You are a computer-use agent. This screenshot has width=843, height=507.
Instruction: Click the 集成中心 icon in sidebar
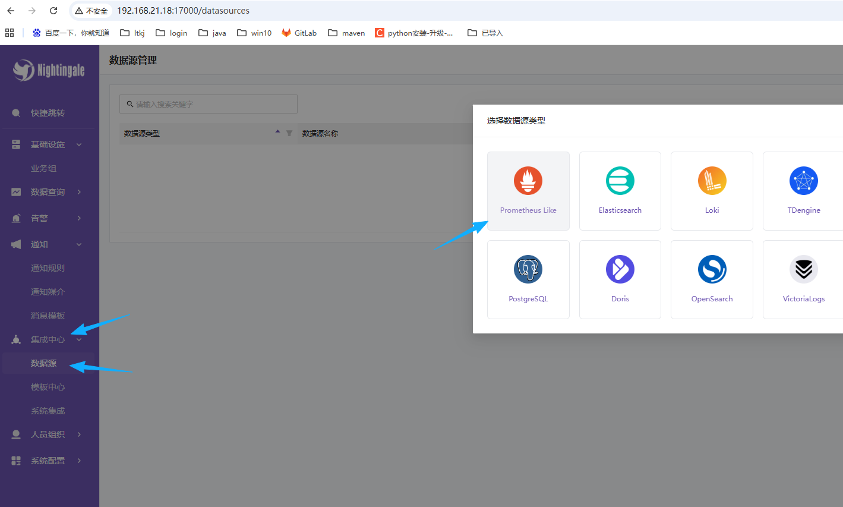(x=16, y=339)
